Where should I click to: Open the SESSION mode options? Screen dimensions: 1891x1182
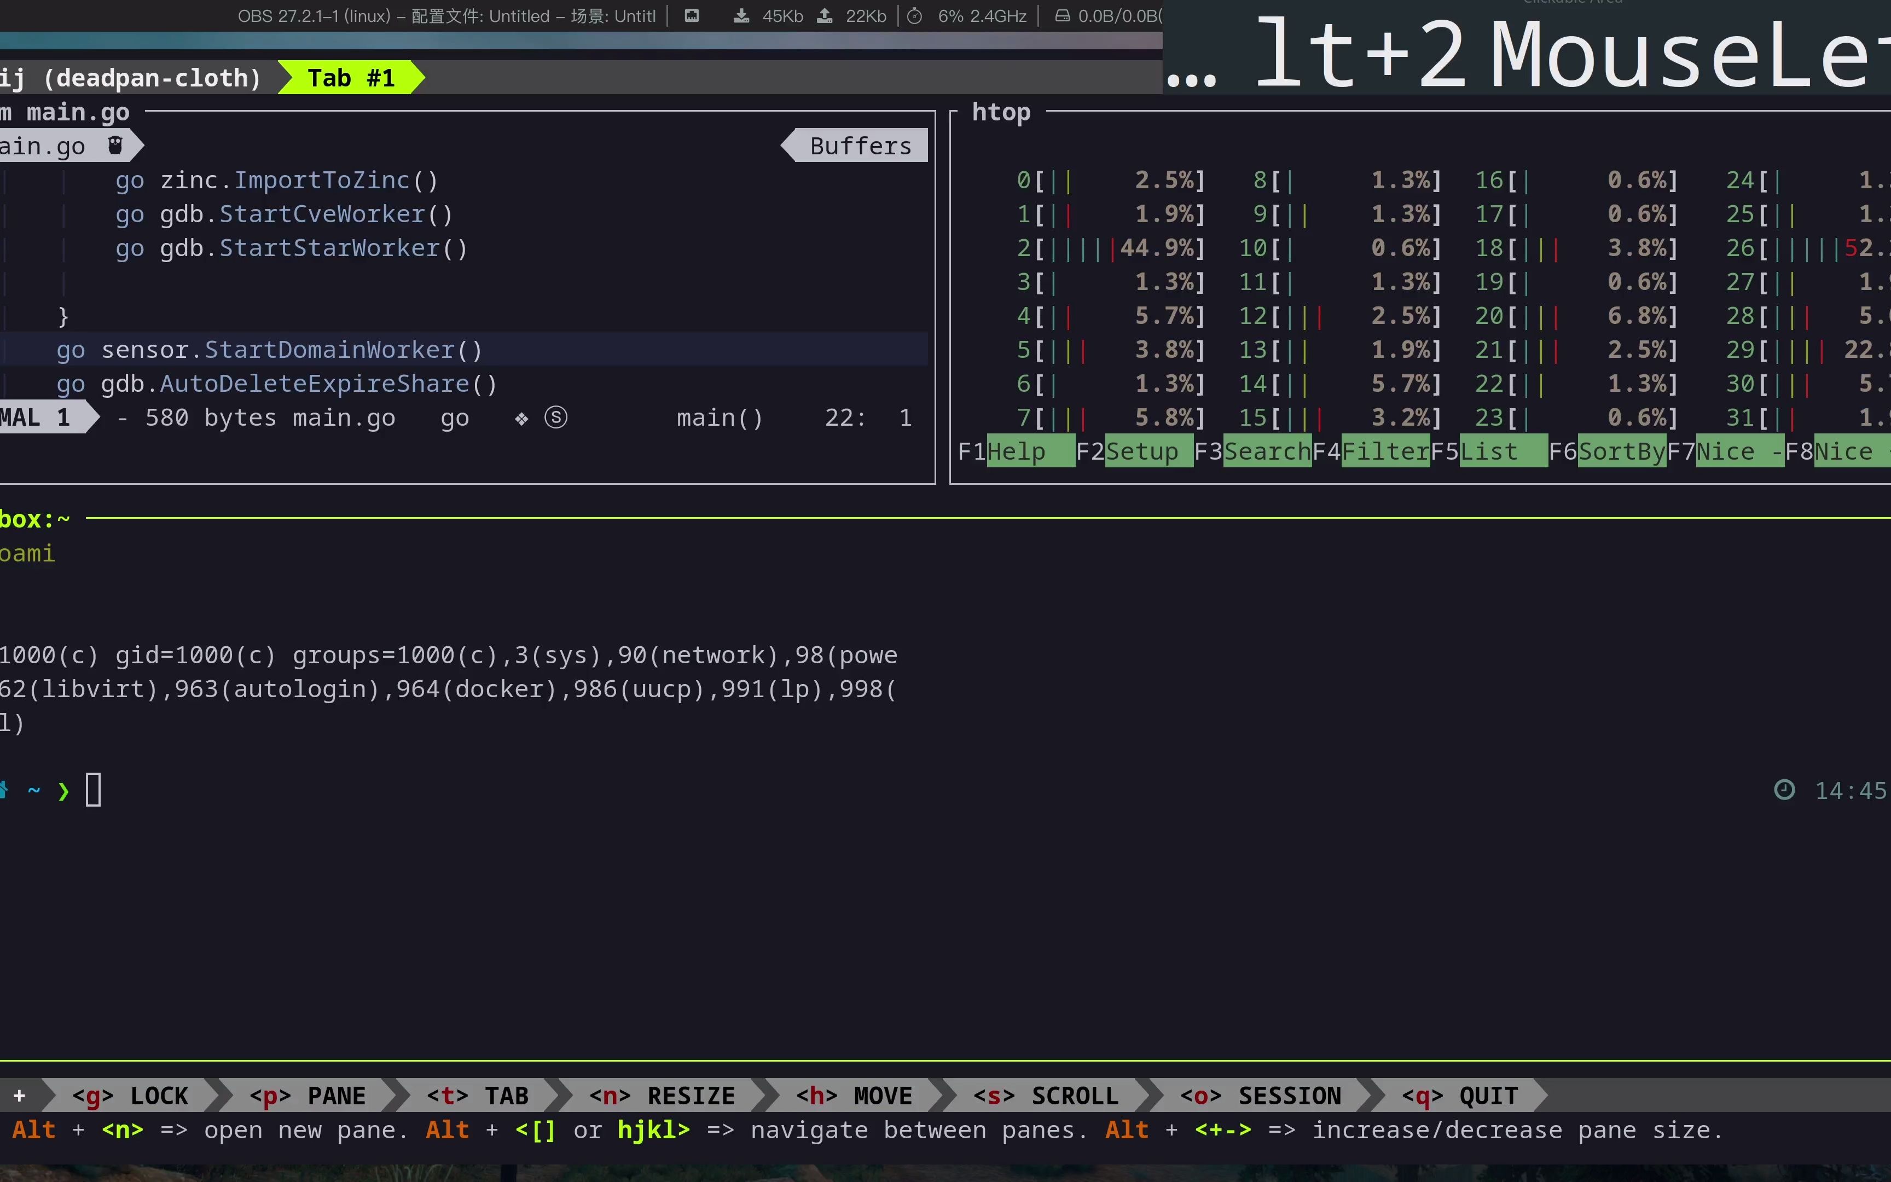pyautogui.click(x=1260, y=1095)
